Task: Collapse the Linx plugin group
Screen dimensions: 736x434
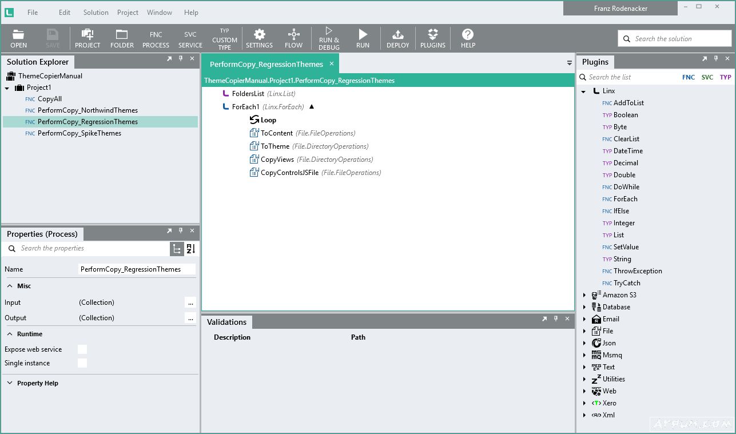Action: [x=584, y=91]
